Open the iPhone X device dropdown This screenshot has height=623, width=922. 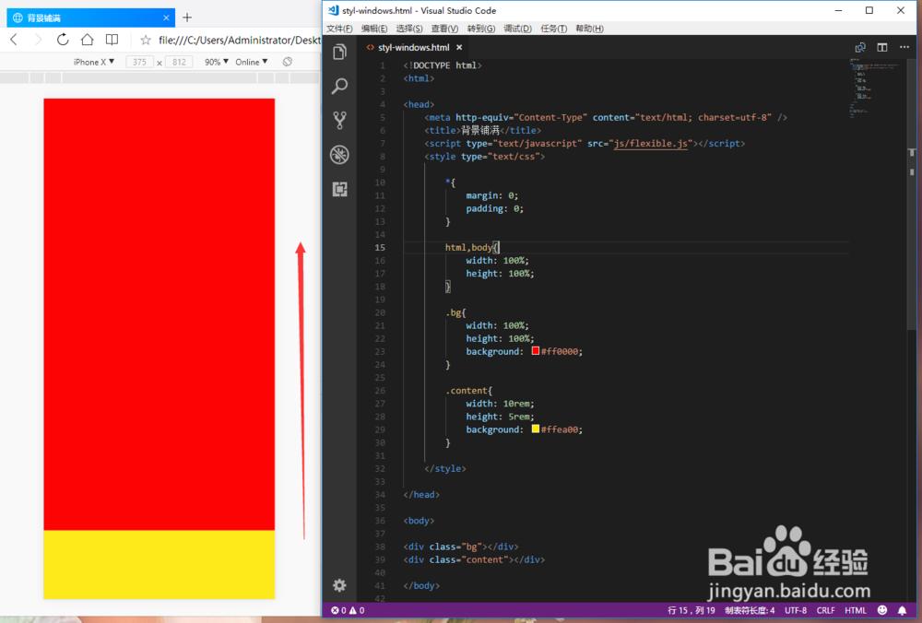[93, 62]
